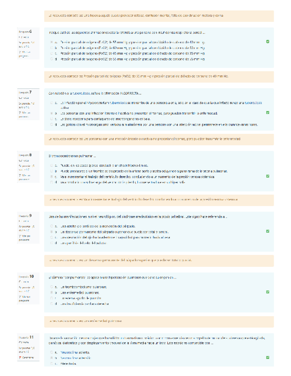
Task: Click 'Pregunta 7' number heading
Action: pos(25,92)
